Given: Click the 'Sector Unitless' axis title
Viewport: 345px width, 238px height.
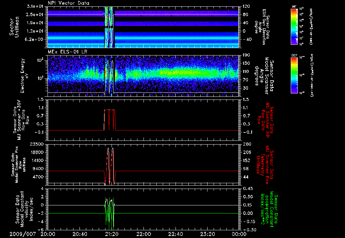Looking at the screenshot, I should coord(14,27).
